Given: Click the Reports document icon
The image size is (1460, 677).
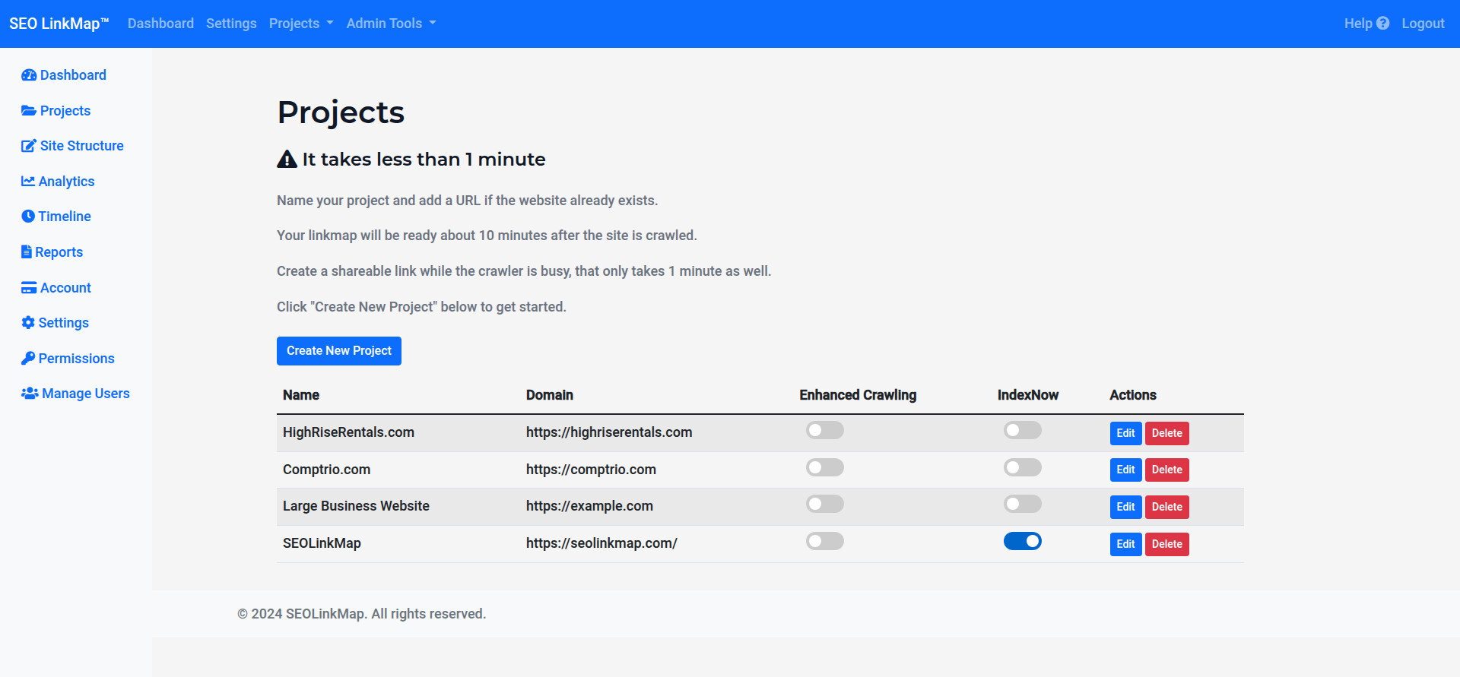Looking at the screenshot, I should [27, 252].
